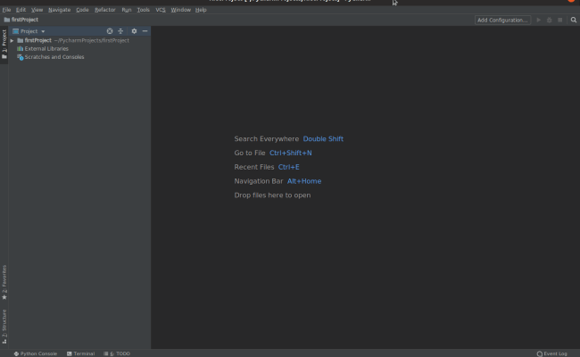This screenshot has height=357, width=580.
Task: Open the Navigate menu
Action: [59, 10]
